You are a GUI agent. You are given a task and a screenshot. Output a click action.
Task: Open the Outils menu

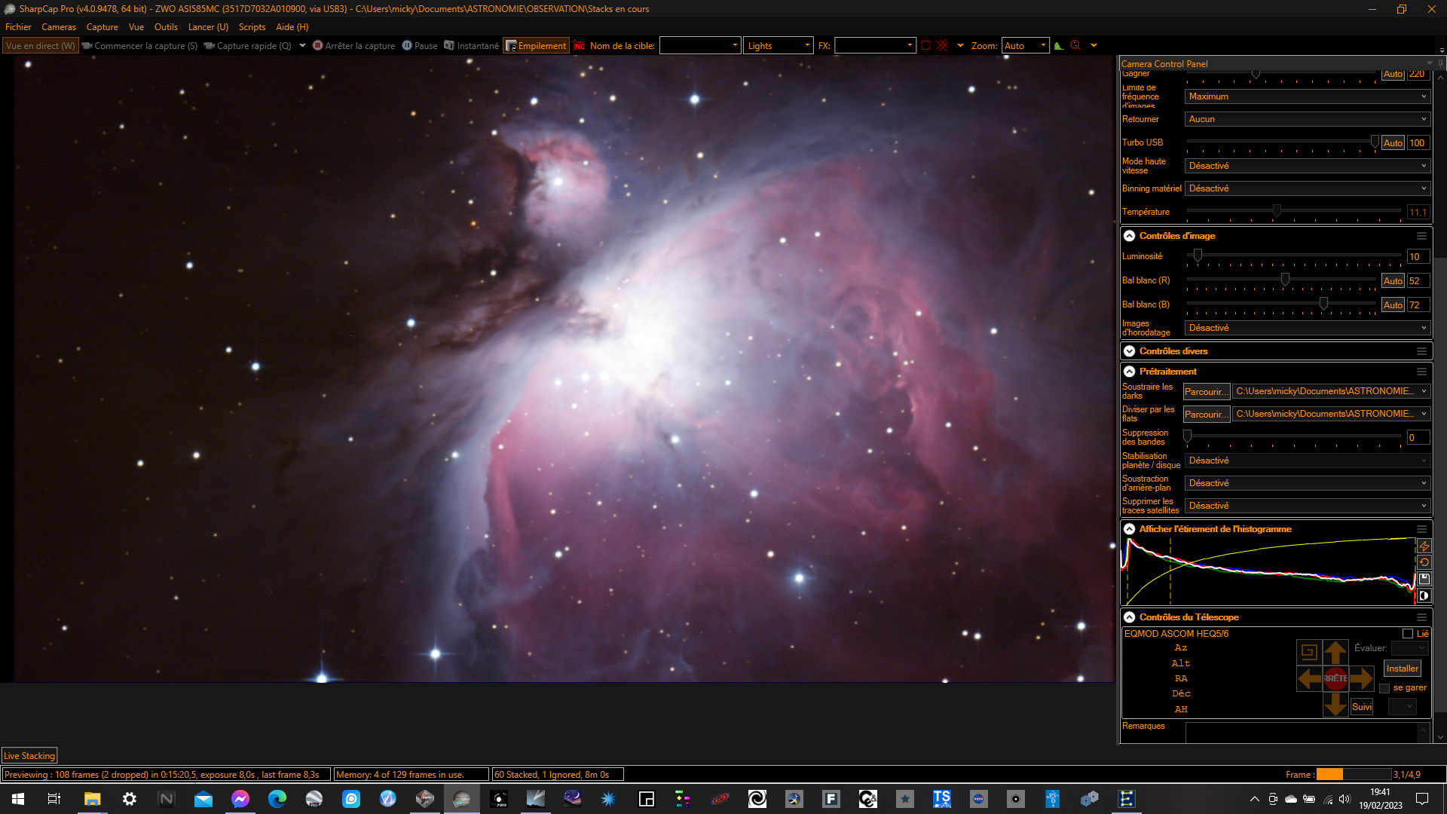click(x=166, y=27)
